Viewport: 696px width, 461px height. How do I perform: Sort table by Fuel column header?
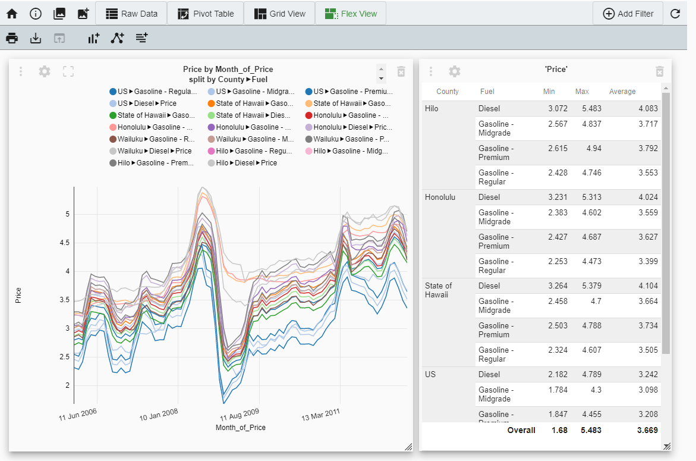[487, 92]
